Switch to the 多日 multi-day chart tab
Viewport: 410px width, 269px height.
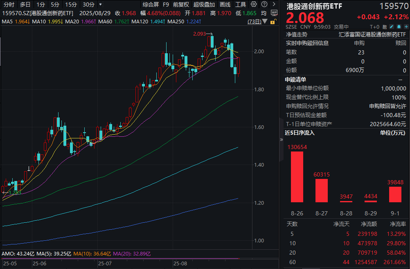pyautogui.click(x=25, y=5)
